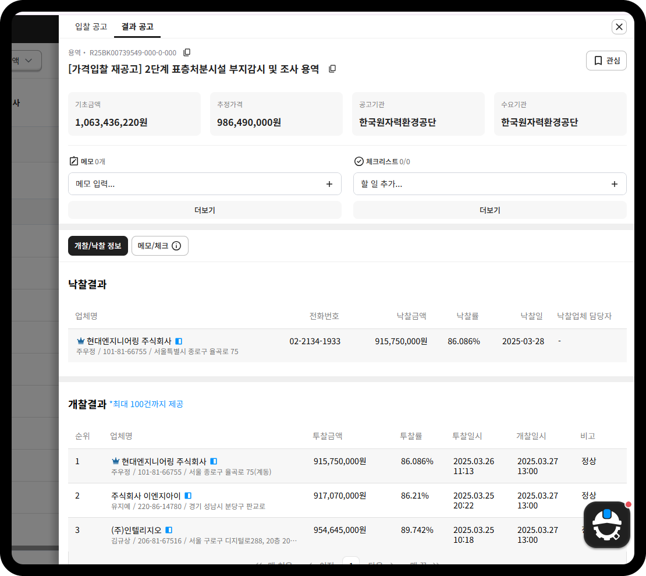Click the blue badge next to 주식회사 이엔지아이
This screenshot has width=646, height=576.
[188, 496]
